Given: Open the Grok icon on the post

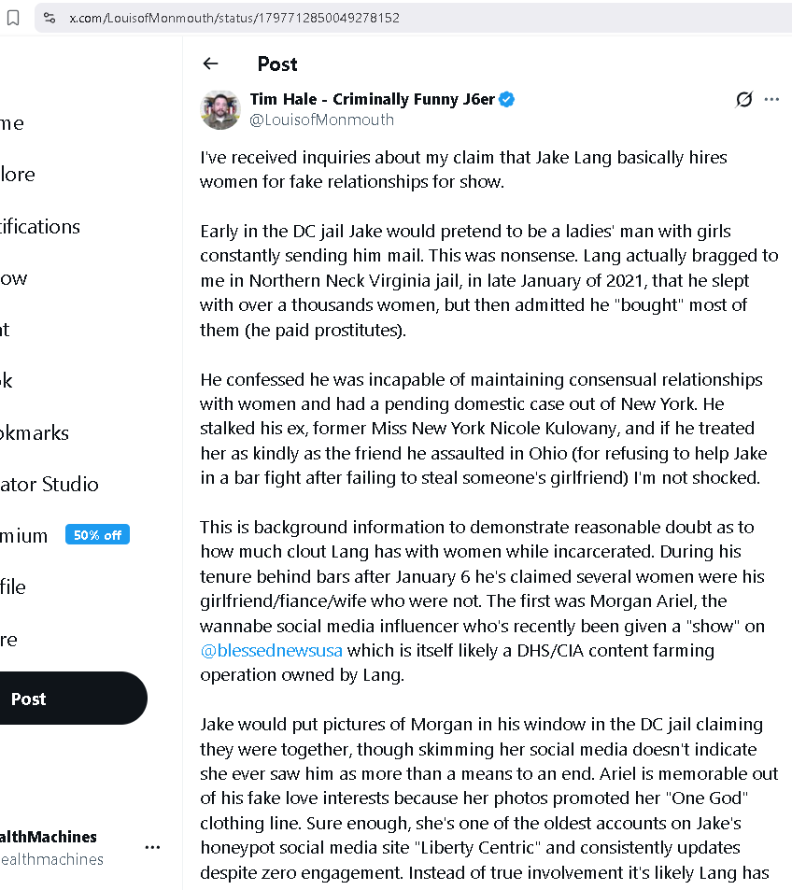Looking at the screenshot, I should tap(743, 100).
